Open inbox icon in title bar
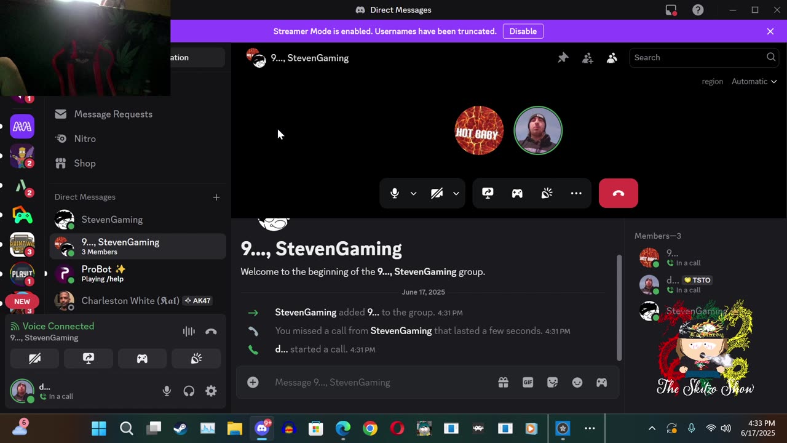 [x=671, y=10]
